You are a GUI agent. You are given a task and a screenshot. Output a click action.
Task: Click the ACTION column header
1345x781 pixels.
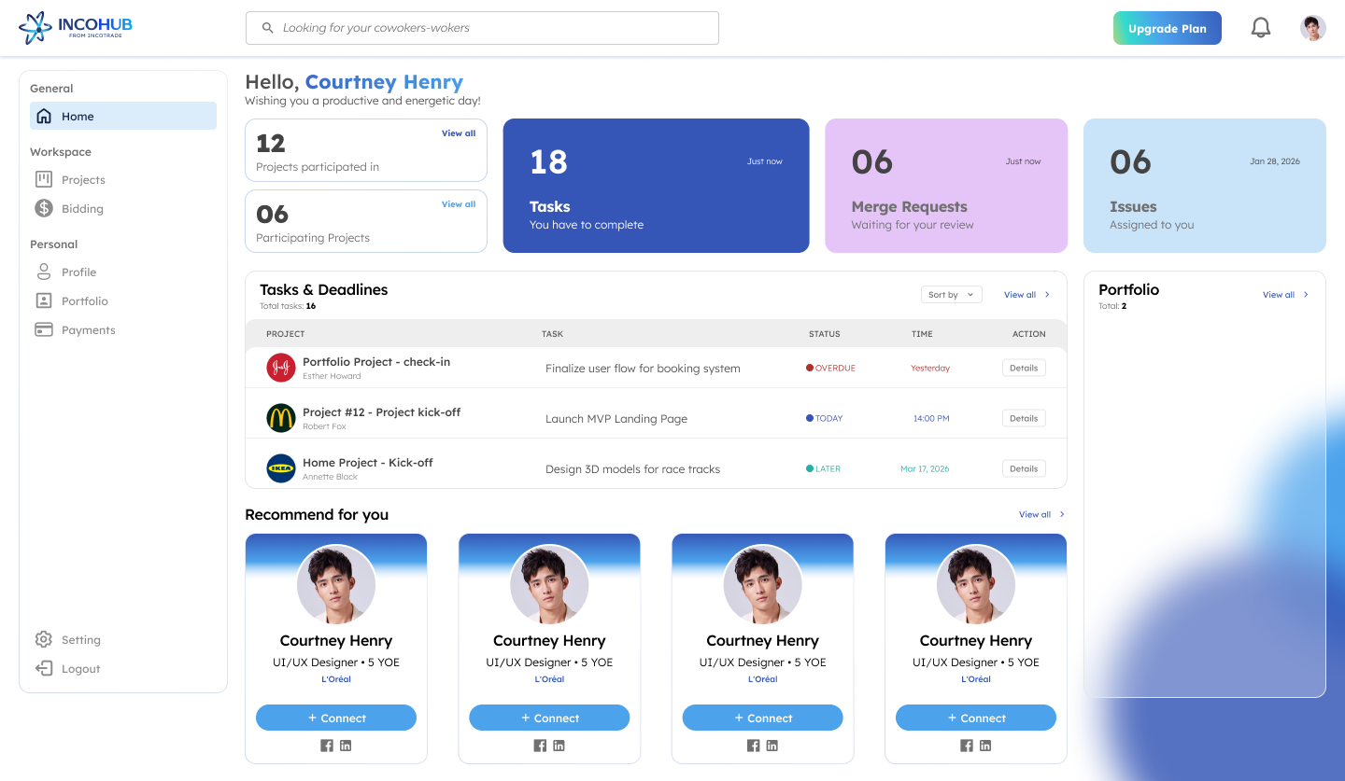coord(1029,334)
